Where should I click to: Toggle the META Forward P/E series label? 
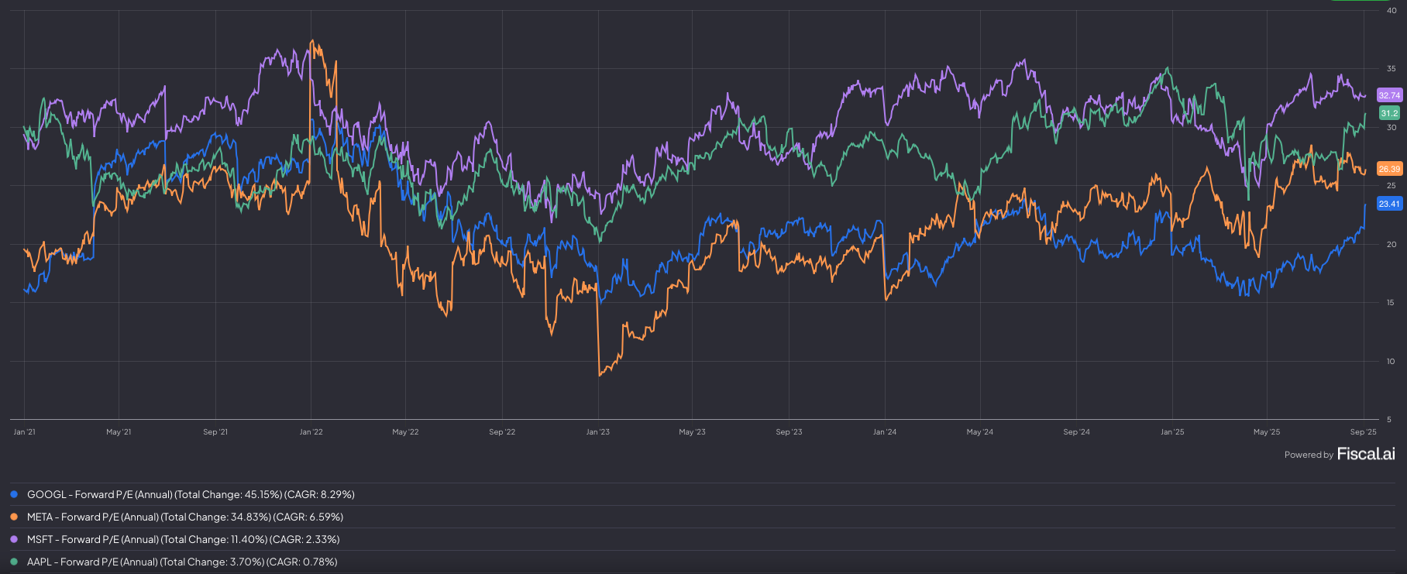tap(184, 517)
